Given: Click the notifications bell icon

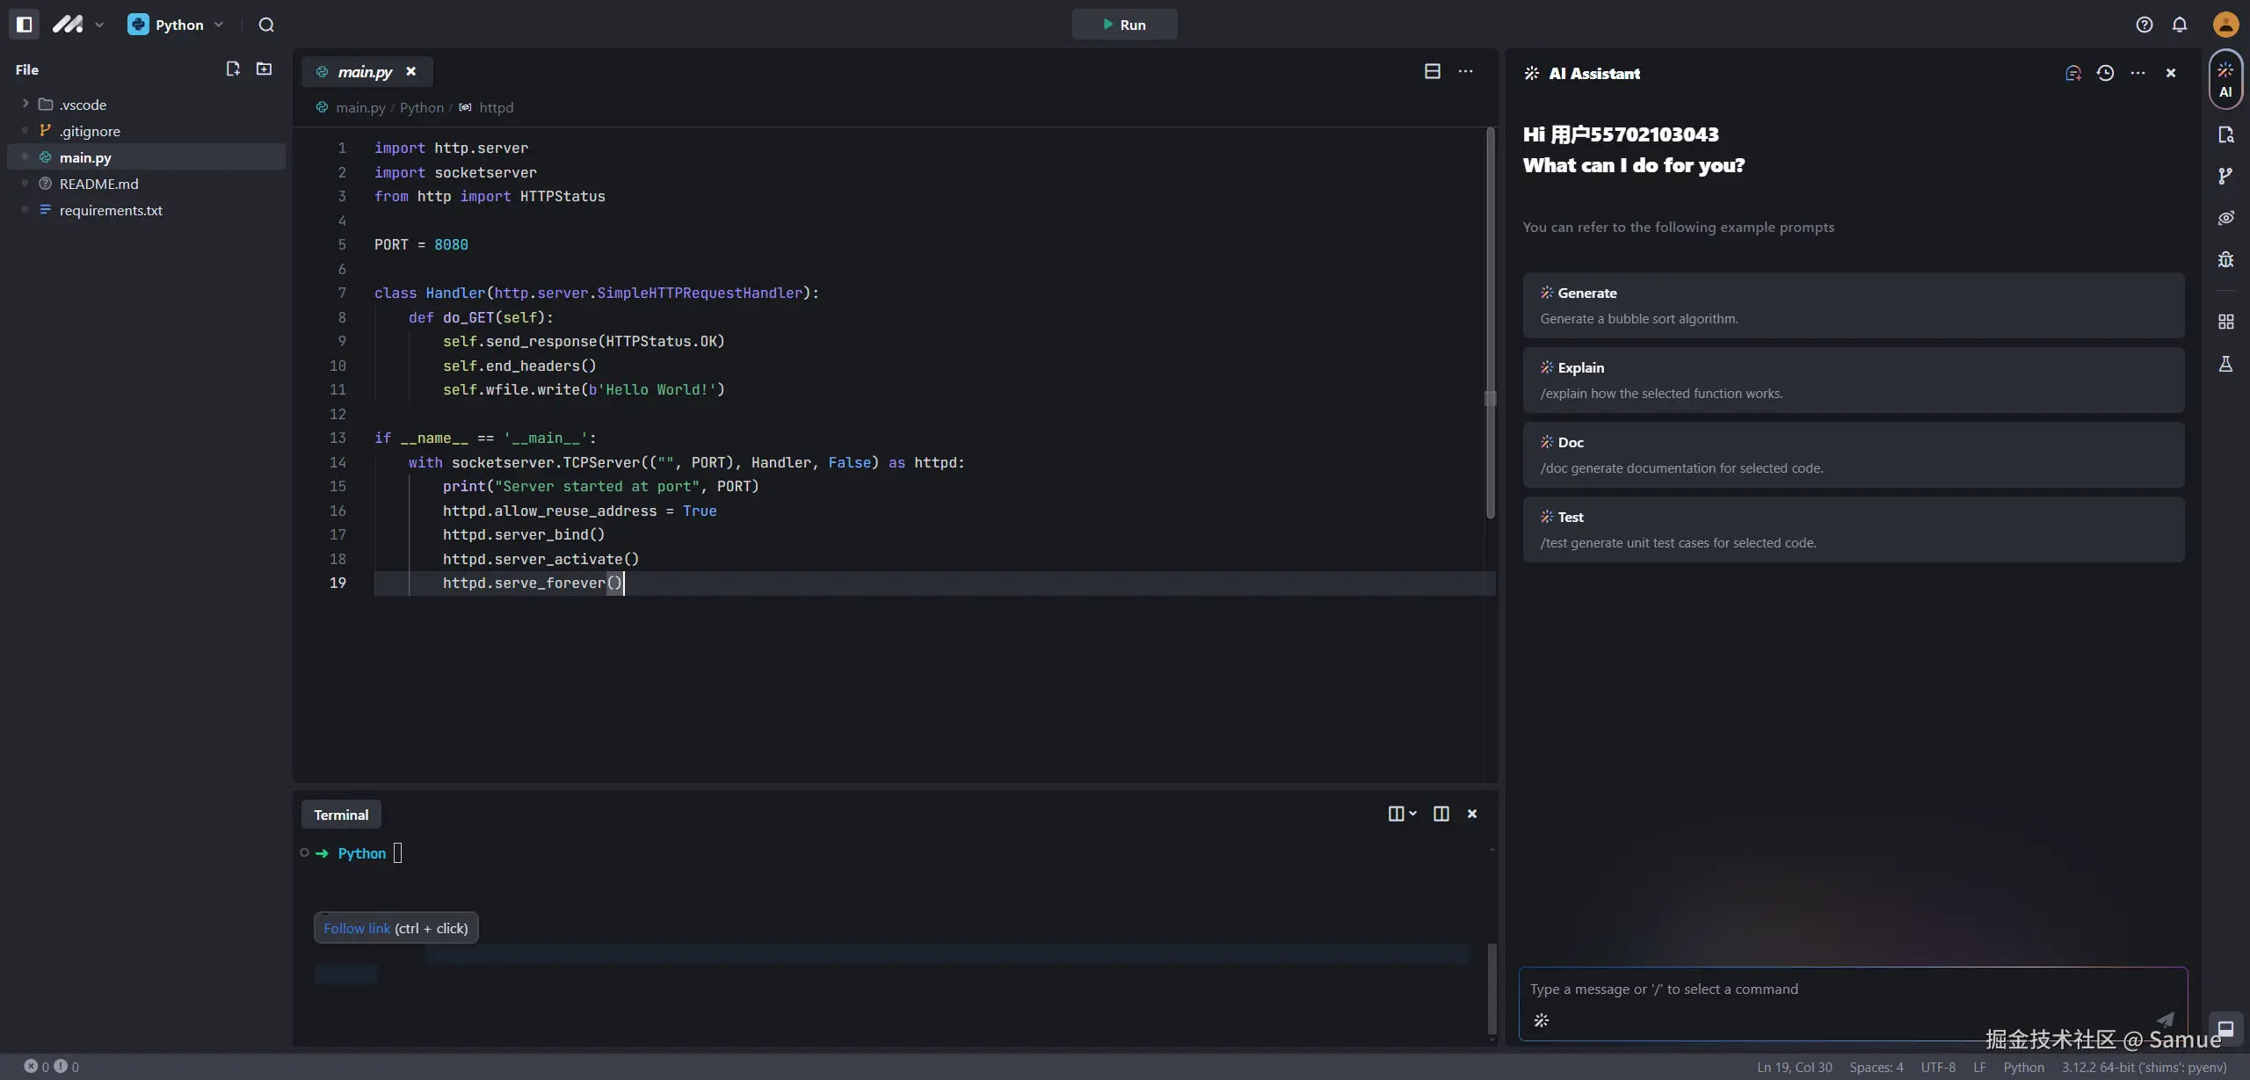Looking at the screenshot, I should tap(2180, 25).
